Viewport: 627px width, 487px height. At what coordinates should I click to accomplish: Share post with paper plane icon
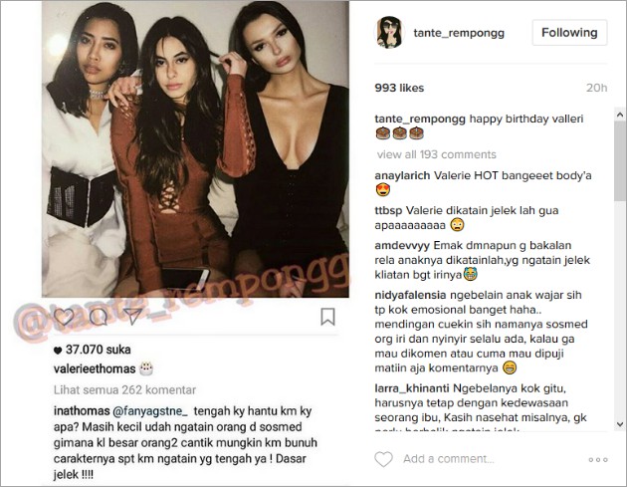coord(132,317)
